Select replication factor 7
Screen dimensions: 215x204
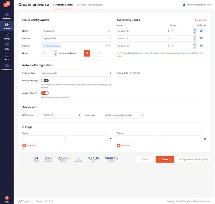click(x=99, y=53)
